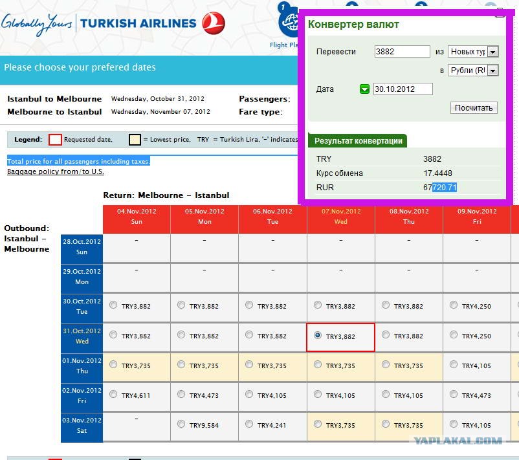
Task: Select 30.Oct outbound, 07.Nov return fare radio
Action: 318,305
